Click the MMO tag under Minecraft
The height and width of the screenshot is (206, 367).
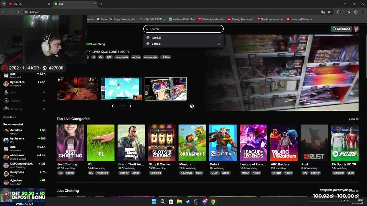tap(199, 173)
